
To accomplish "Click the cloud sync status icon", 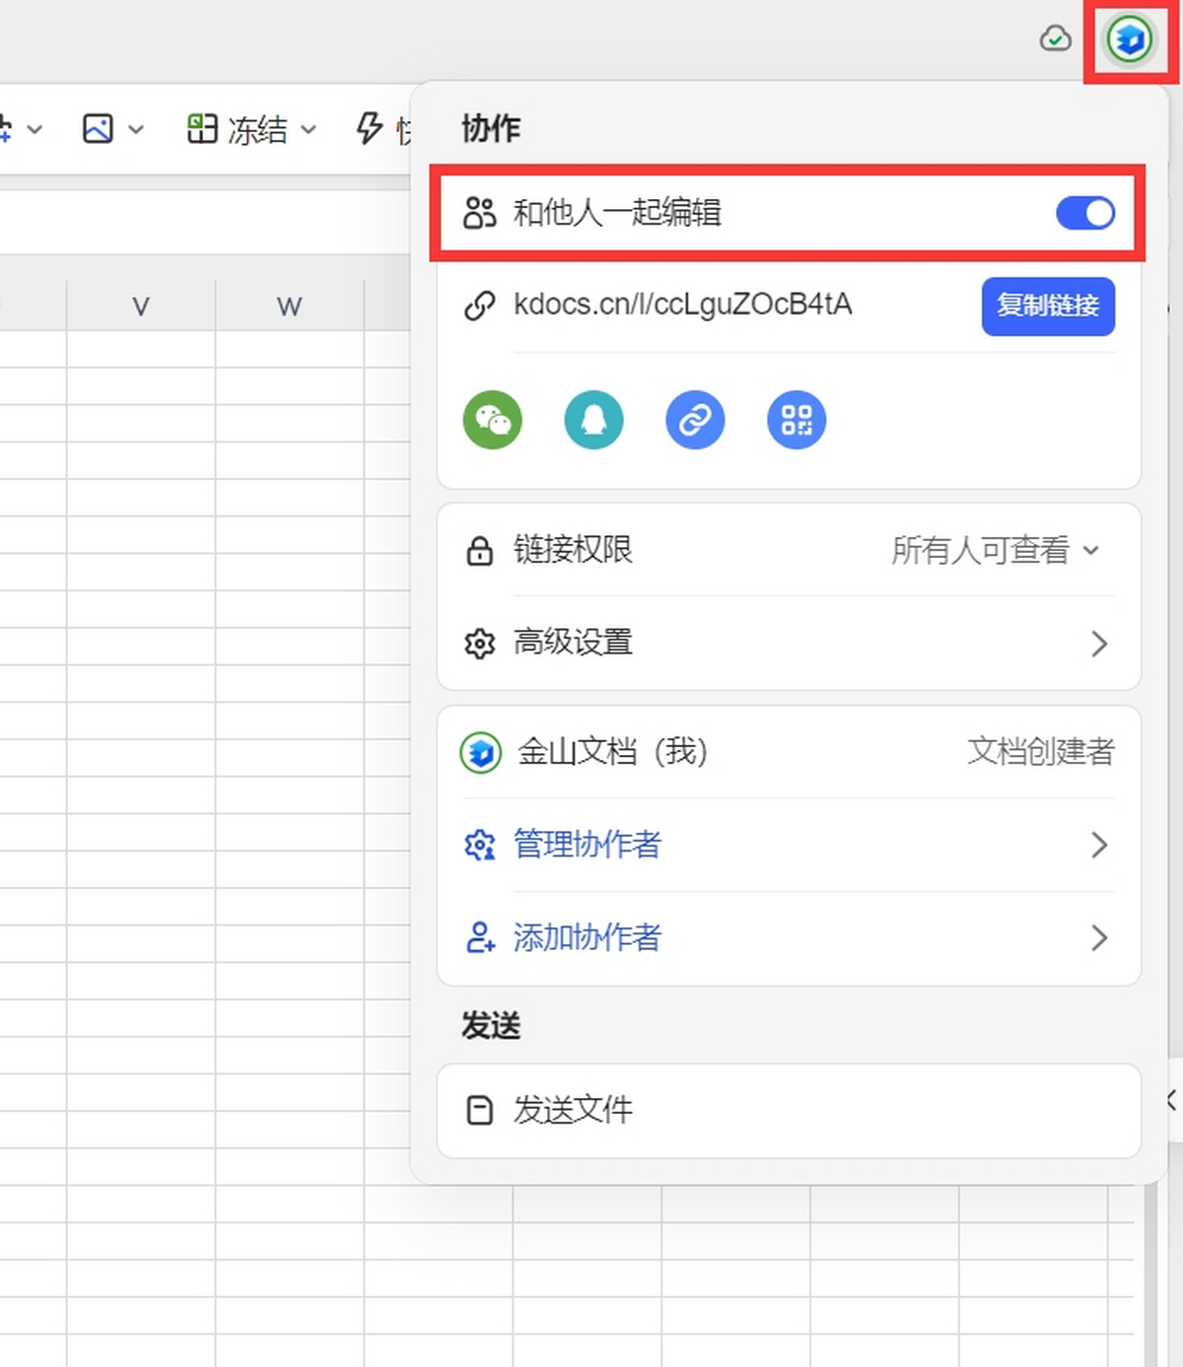I will [x=1056, y=39].
